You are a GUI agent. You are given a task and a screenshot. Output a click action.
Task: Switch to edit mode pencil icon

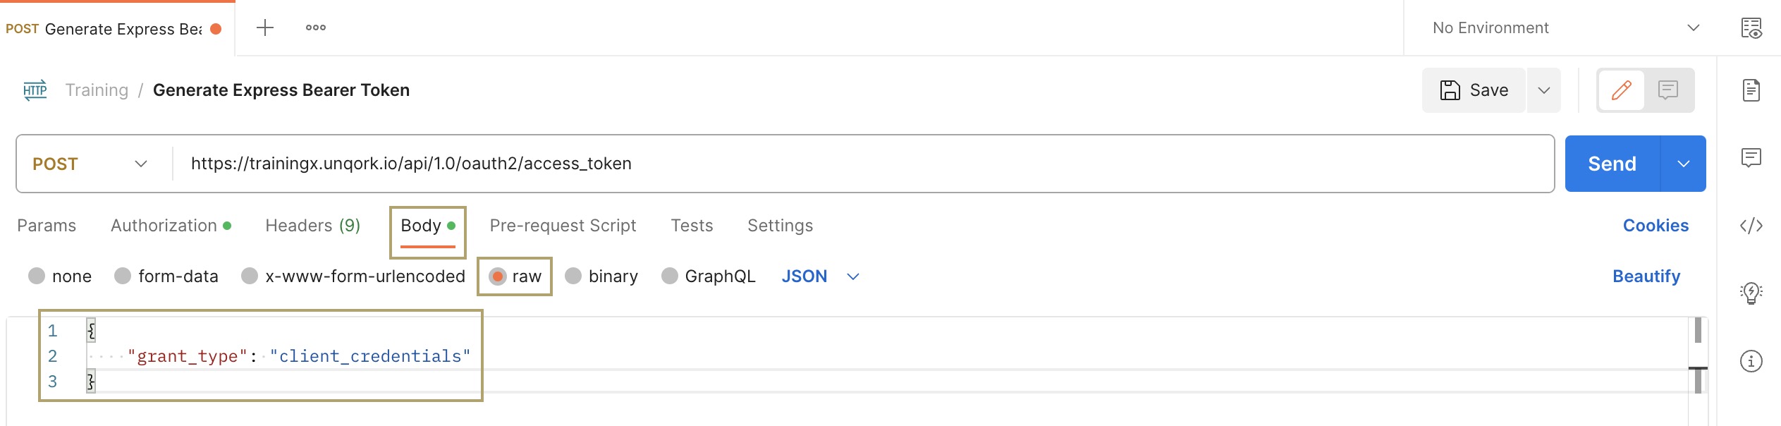pos(1622,90)
